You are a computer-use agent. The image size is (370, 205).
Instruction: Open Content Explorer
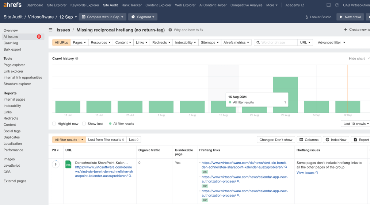[x=158, y=5]
